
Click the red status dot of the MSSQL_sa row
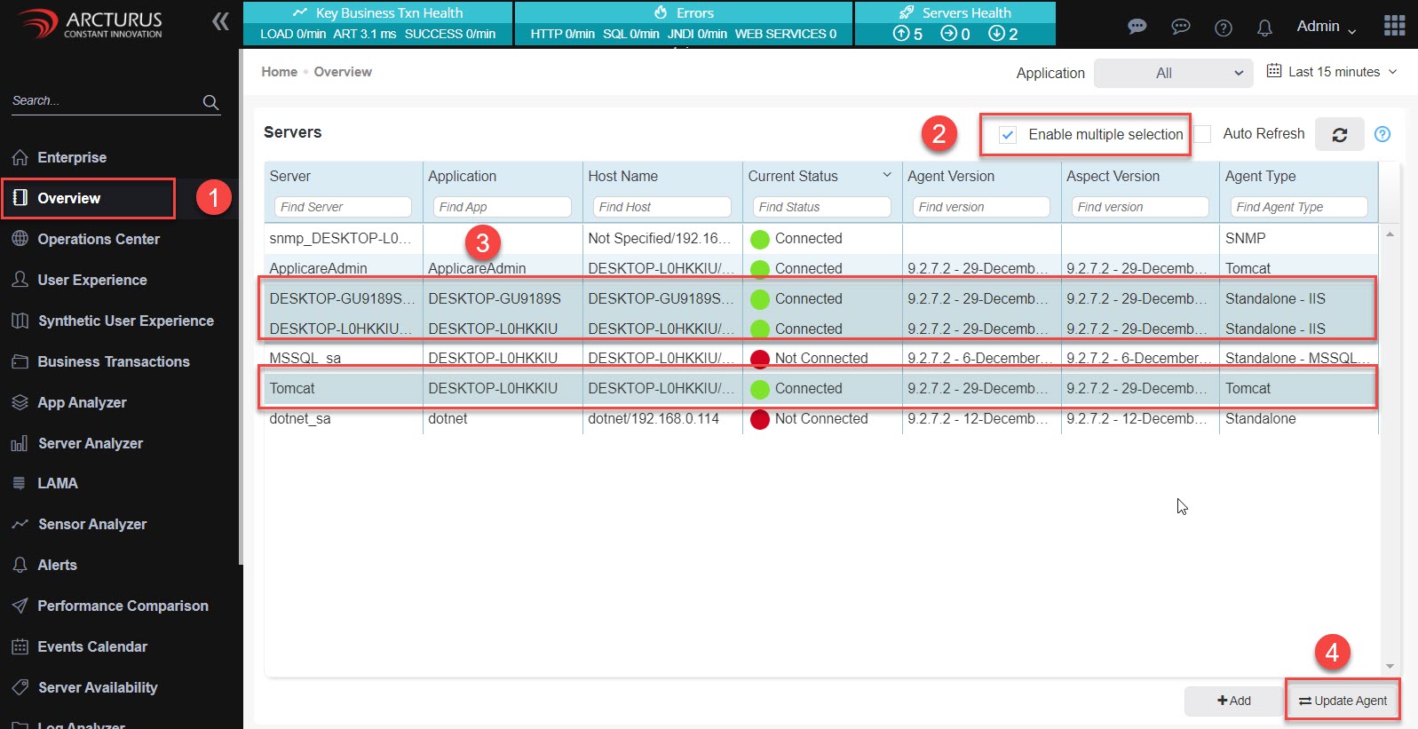759,359
